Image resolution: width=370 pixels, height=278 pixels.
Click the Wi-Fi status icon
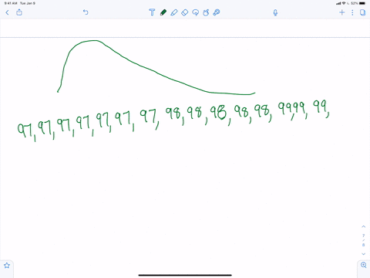(344, 3)
